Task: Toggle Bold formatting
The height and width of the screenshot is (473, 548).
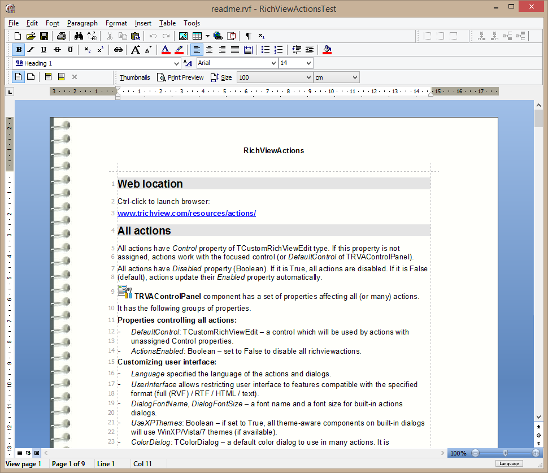Action: click(x=19, y=50)
